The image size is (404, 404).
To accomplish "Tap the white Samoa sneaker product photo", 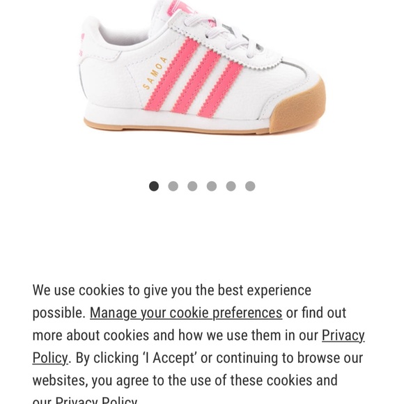I will (x=202, y=68).
